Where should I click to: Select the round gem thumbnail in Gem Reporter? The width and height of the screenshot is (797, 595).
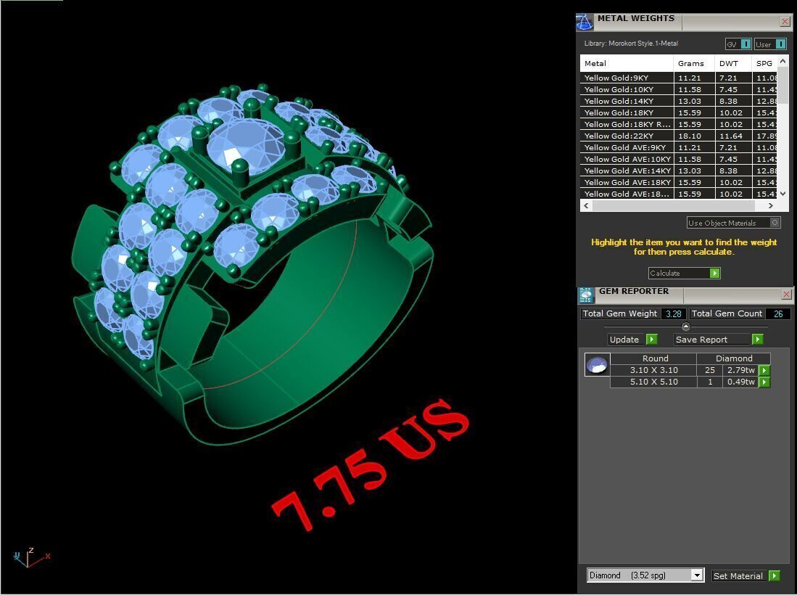pyautogui.click(x=598, y=365)
